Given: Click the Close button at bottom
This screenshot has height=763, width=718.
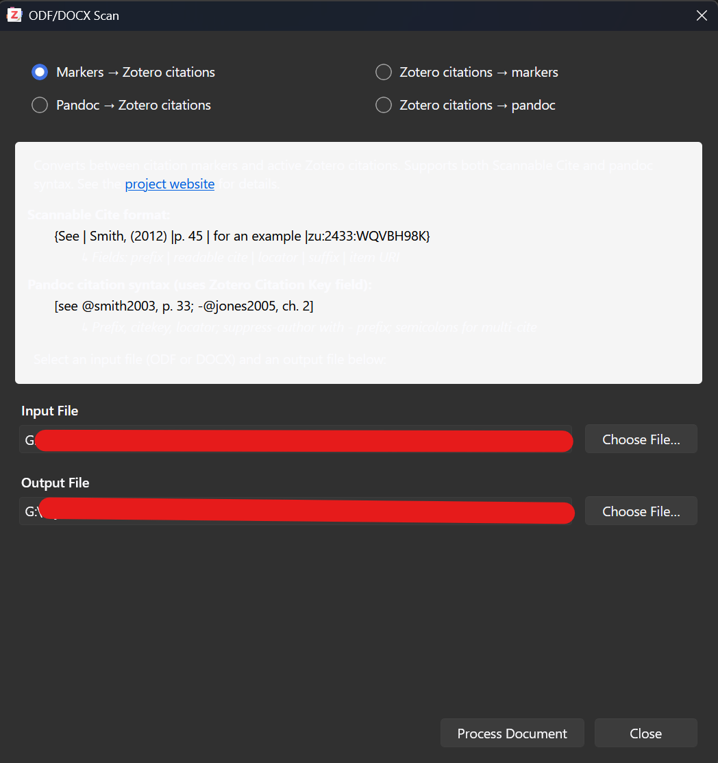Looking at the screenshot, I should coord(645,734).
